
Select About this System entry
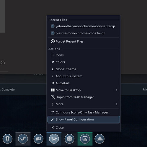point(84,76)
